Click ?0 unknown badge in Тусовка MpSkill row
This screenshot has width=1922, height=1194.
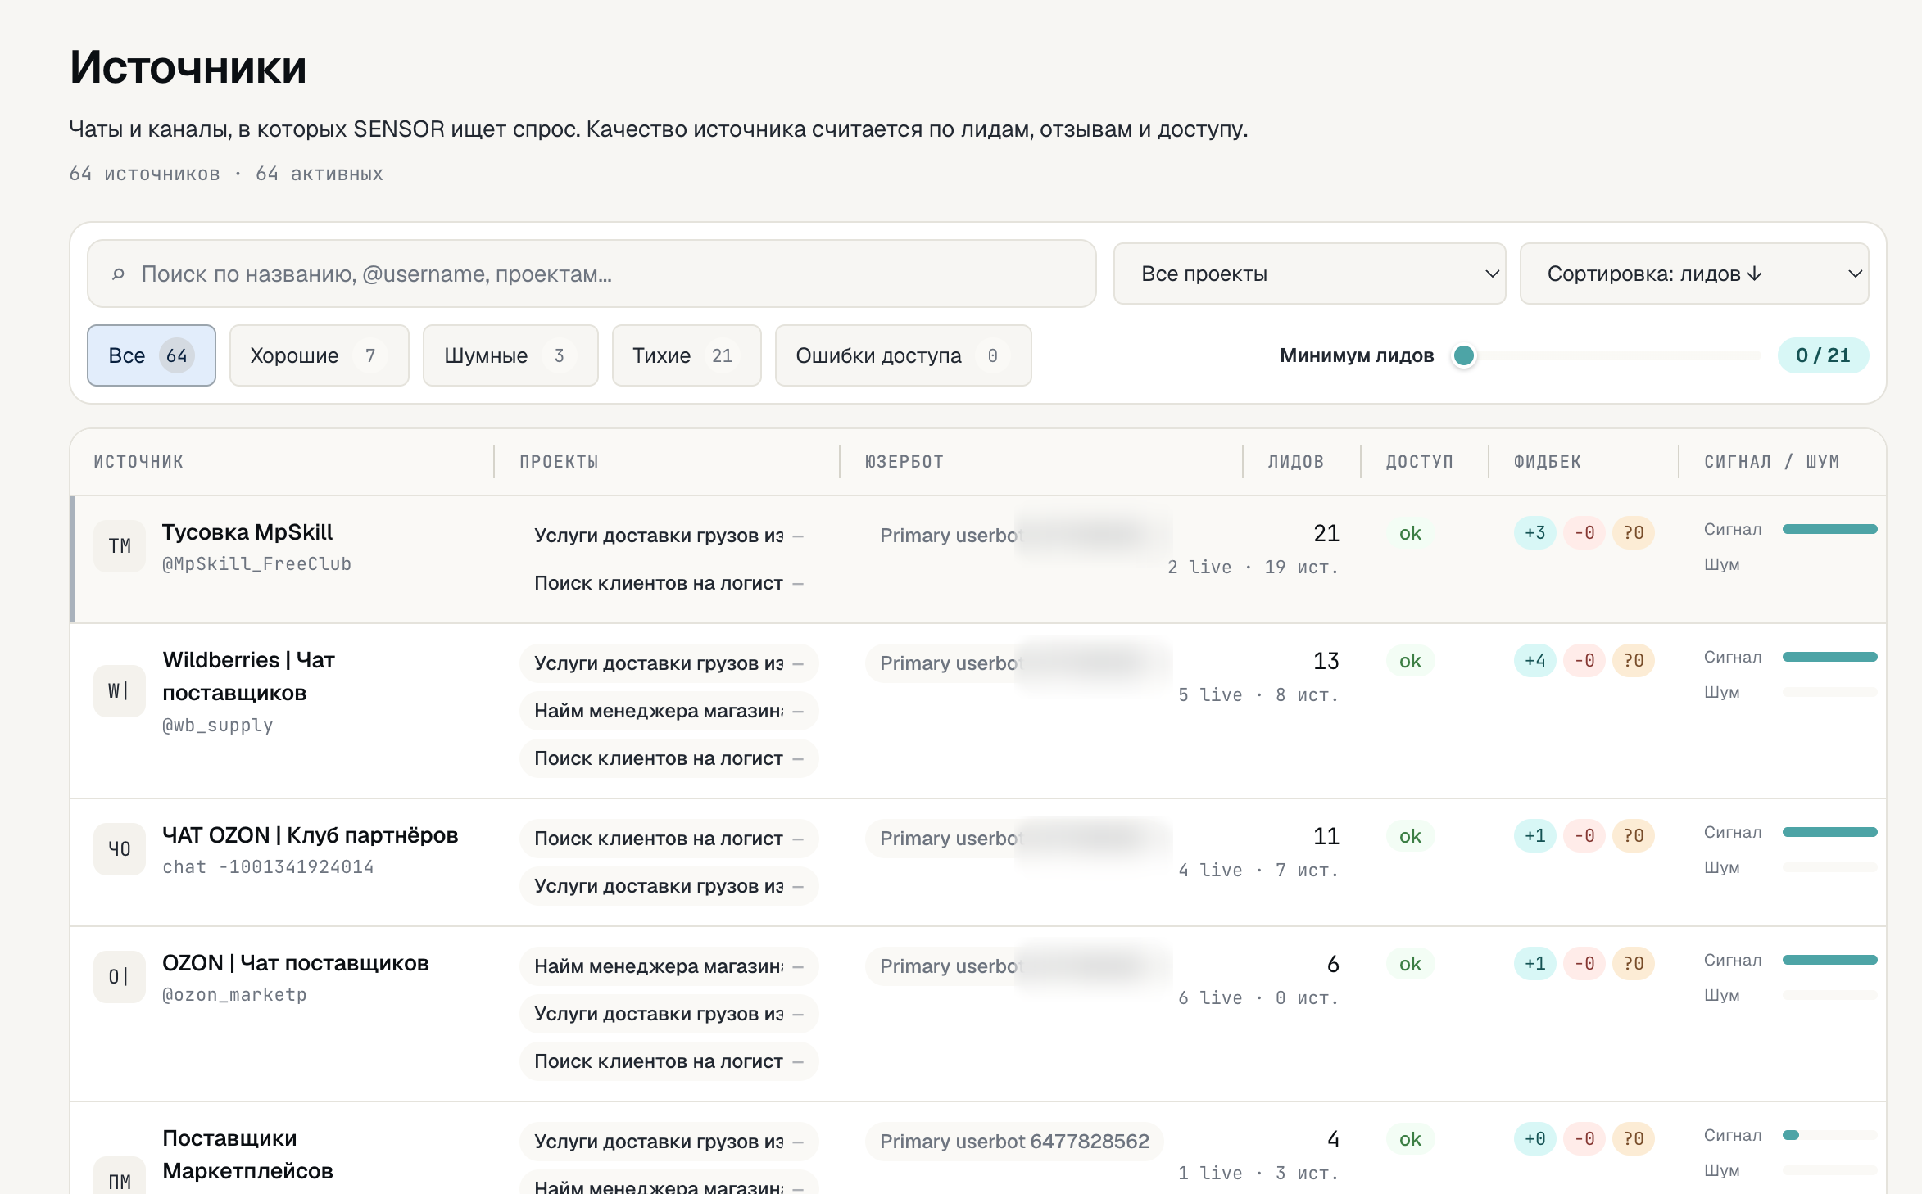[x=1634, y=533]
